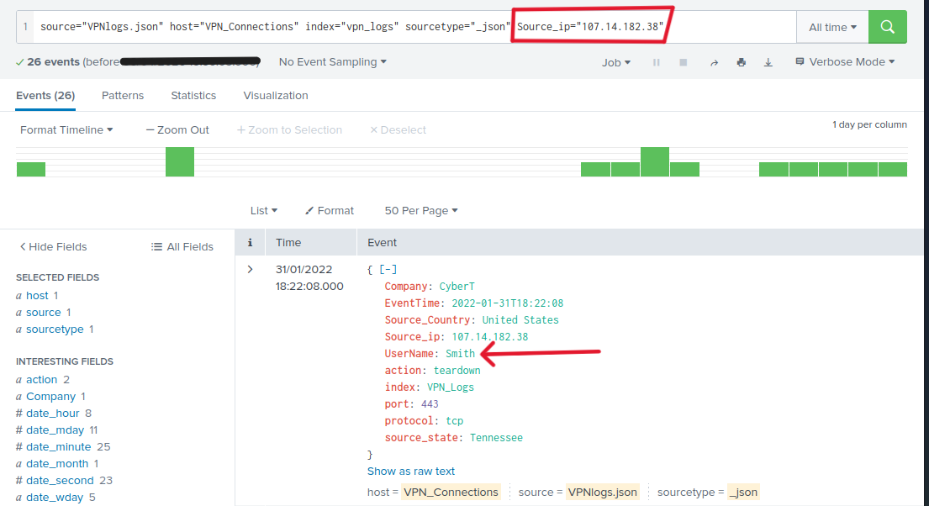Stop the search job
The height and width of the screenshot is (506, 929).
(x=684, y=62)
